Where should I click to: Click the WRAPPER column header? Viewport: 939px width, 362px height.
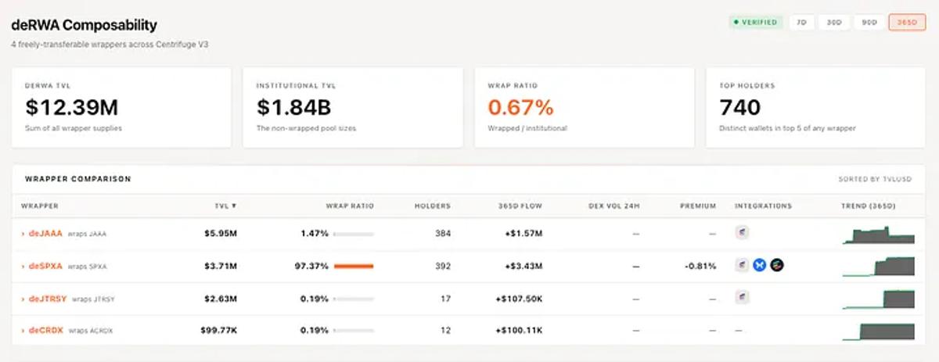point(39,206)
